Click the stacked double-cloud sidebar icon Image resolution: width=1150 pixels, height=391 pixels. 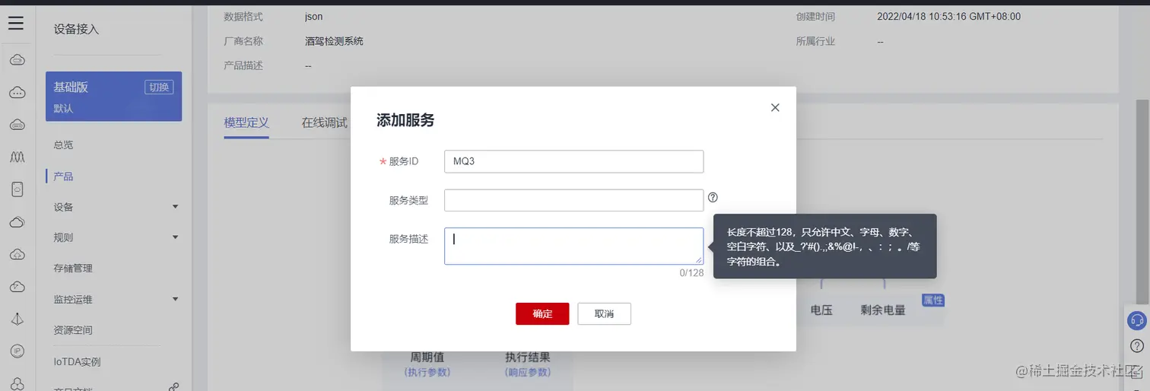tap(17, 222)
